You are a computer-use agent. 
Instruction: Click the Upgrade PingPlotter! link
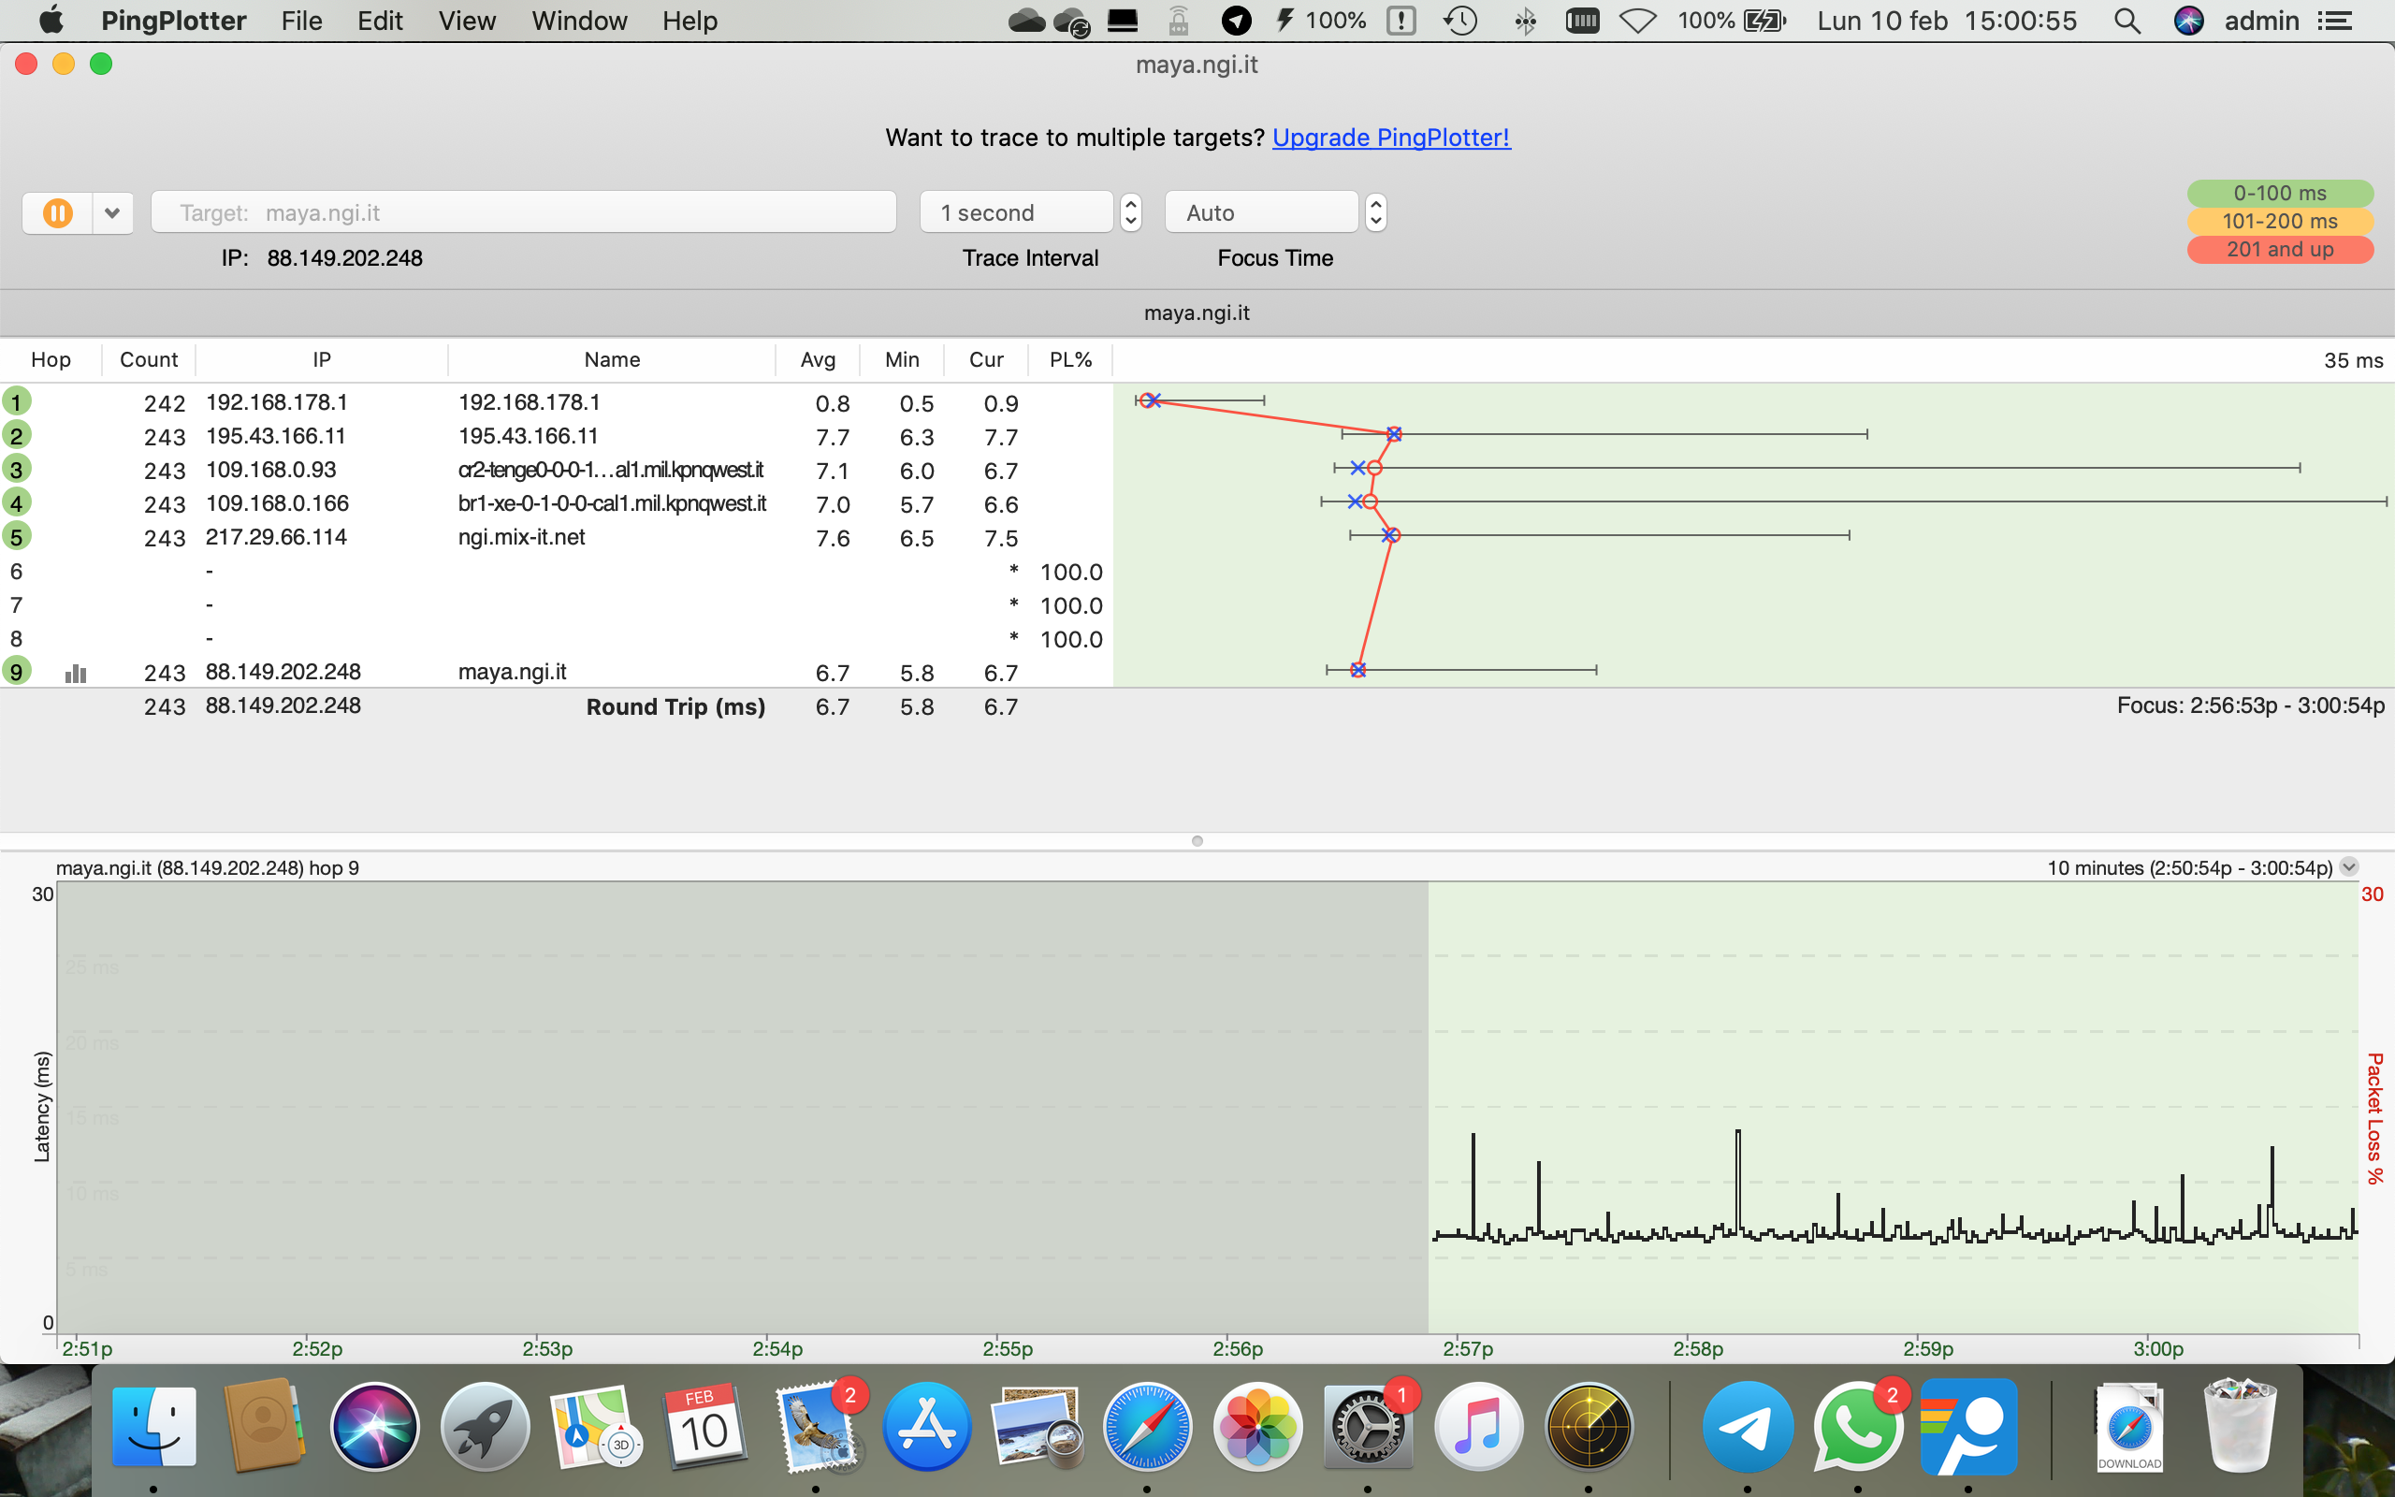pos(1390,138)
